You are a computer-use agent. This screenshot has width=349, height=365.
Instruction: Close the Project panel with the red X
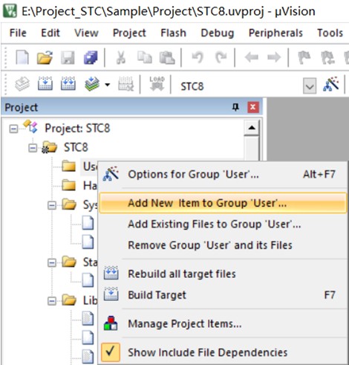coord(253,107)
